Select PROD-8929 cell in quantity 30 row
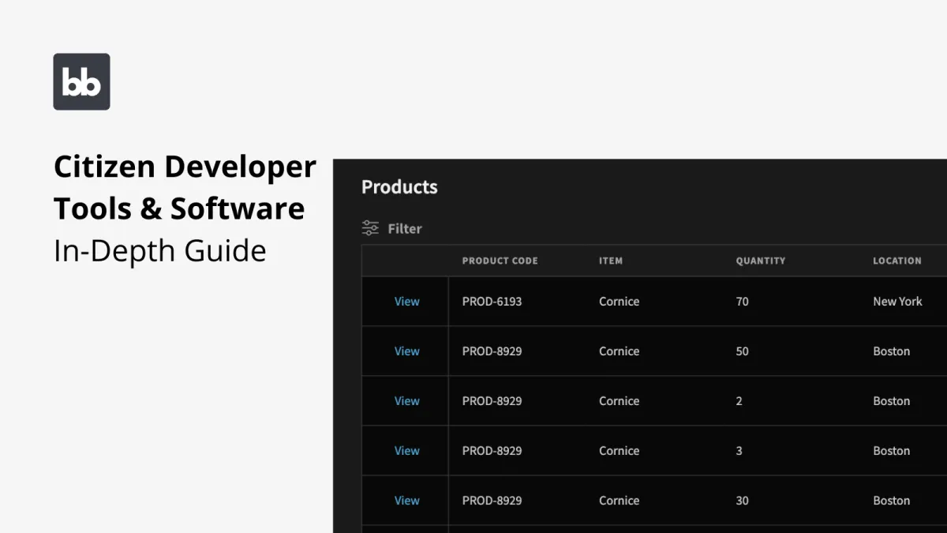947x533 pixels. point(492,500)
